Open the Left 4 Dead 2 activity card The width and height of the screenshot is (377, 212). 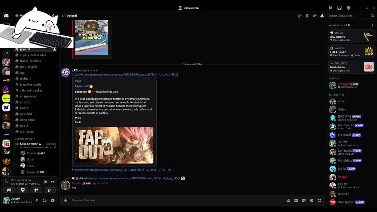[x=351, y=52]
